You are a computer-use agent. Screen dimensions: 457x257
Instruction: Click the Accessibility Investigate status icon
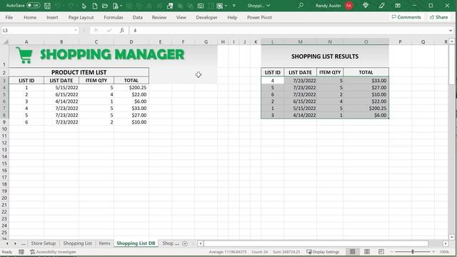coord(53,252)
